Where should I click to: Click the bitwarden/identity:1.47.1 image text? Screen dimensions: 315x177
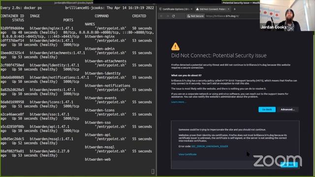coord(55,65)
